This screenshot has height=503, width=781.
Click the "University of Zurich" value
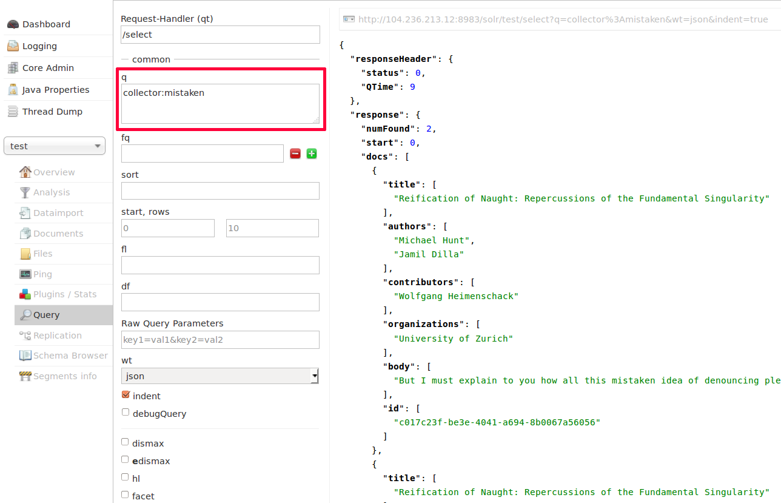tap(454, 339)
